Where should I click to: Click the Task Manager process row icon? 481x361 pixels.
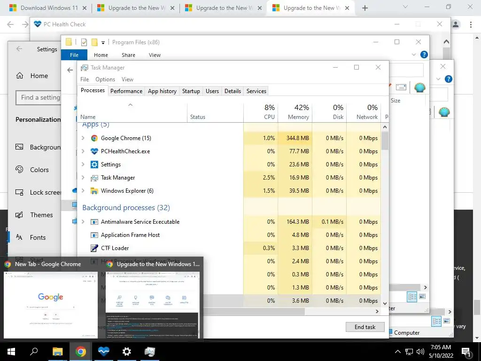pyautogui.click(x=94, y=178)
